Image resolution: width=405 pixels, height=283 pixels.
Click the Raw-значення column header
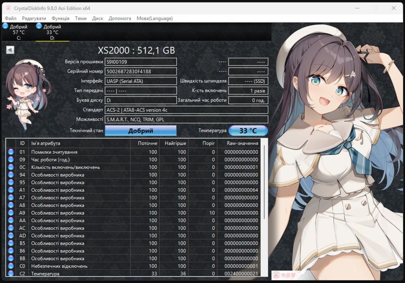pyautogui.click(x=239, y=143)
